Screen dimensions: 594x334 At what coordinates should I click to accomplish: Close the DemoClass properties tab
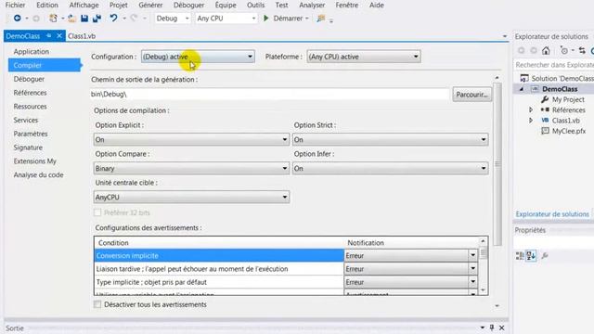pyautogui.click(x=59, y=35)
